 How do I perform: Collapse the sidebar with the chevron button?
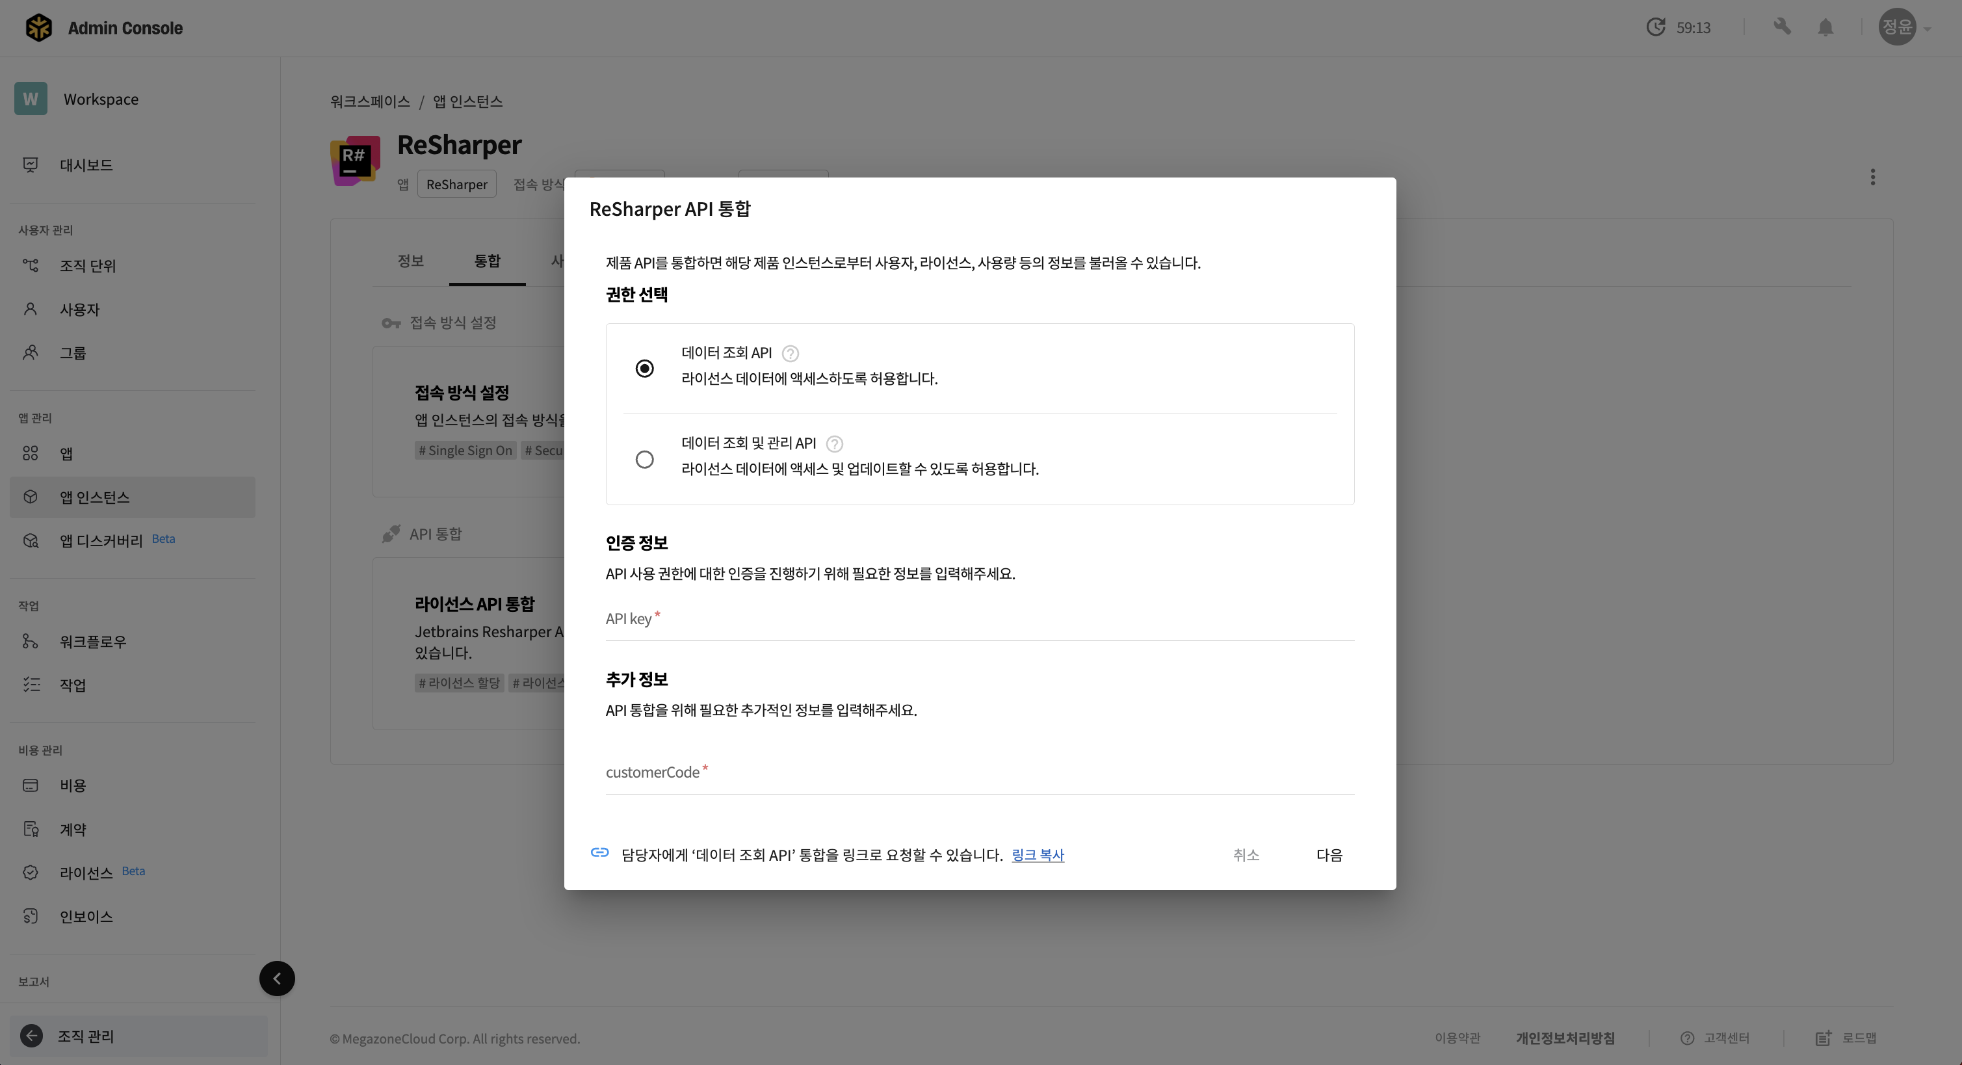point(277,978)
